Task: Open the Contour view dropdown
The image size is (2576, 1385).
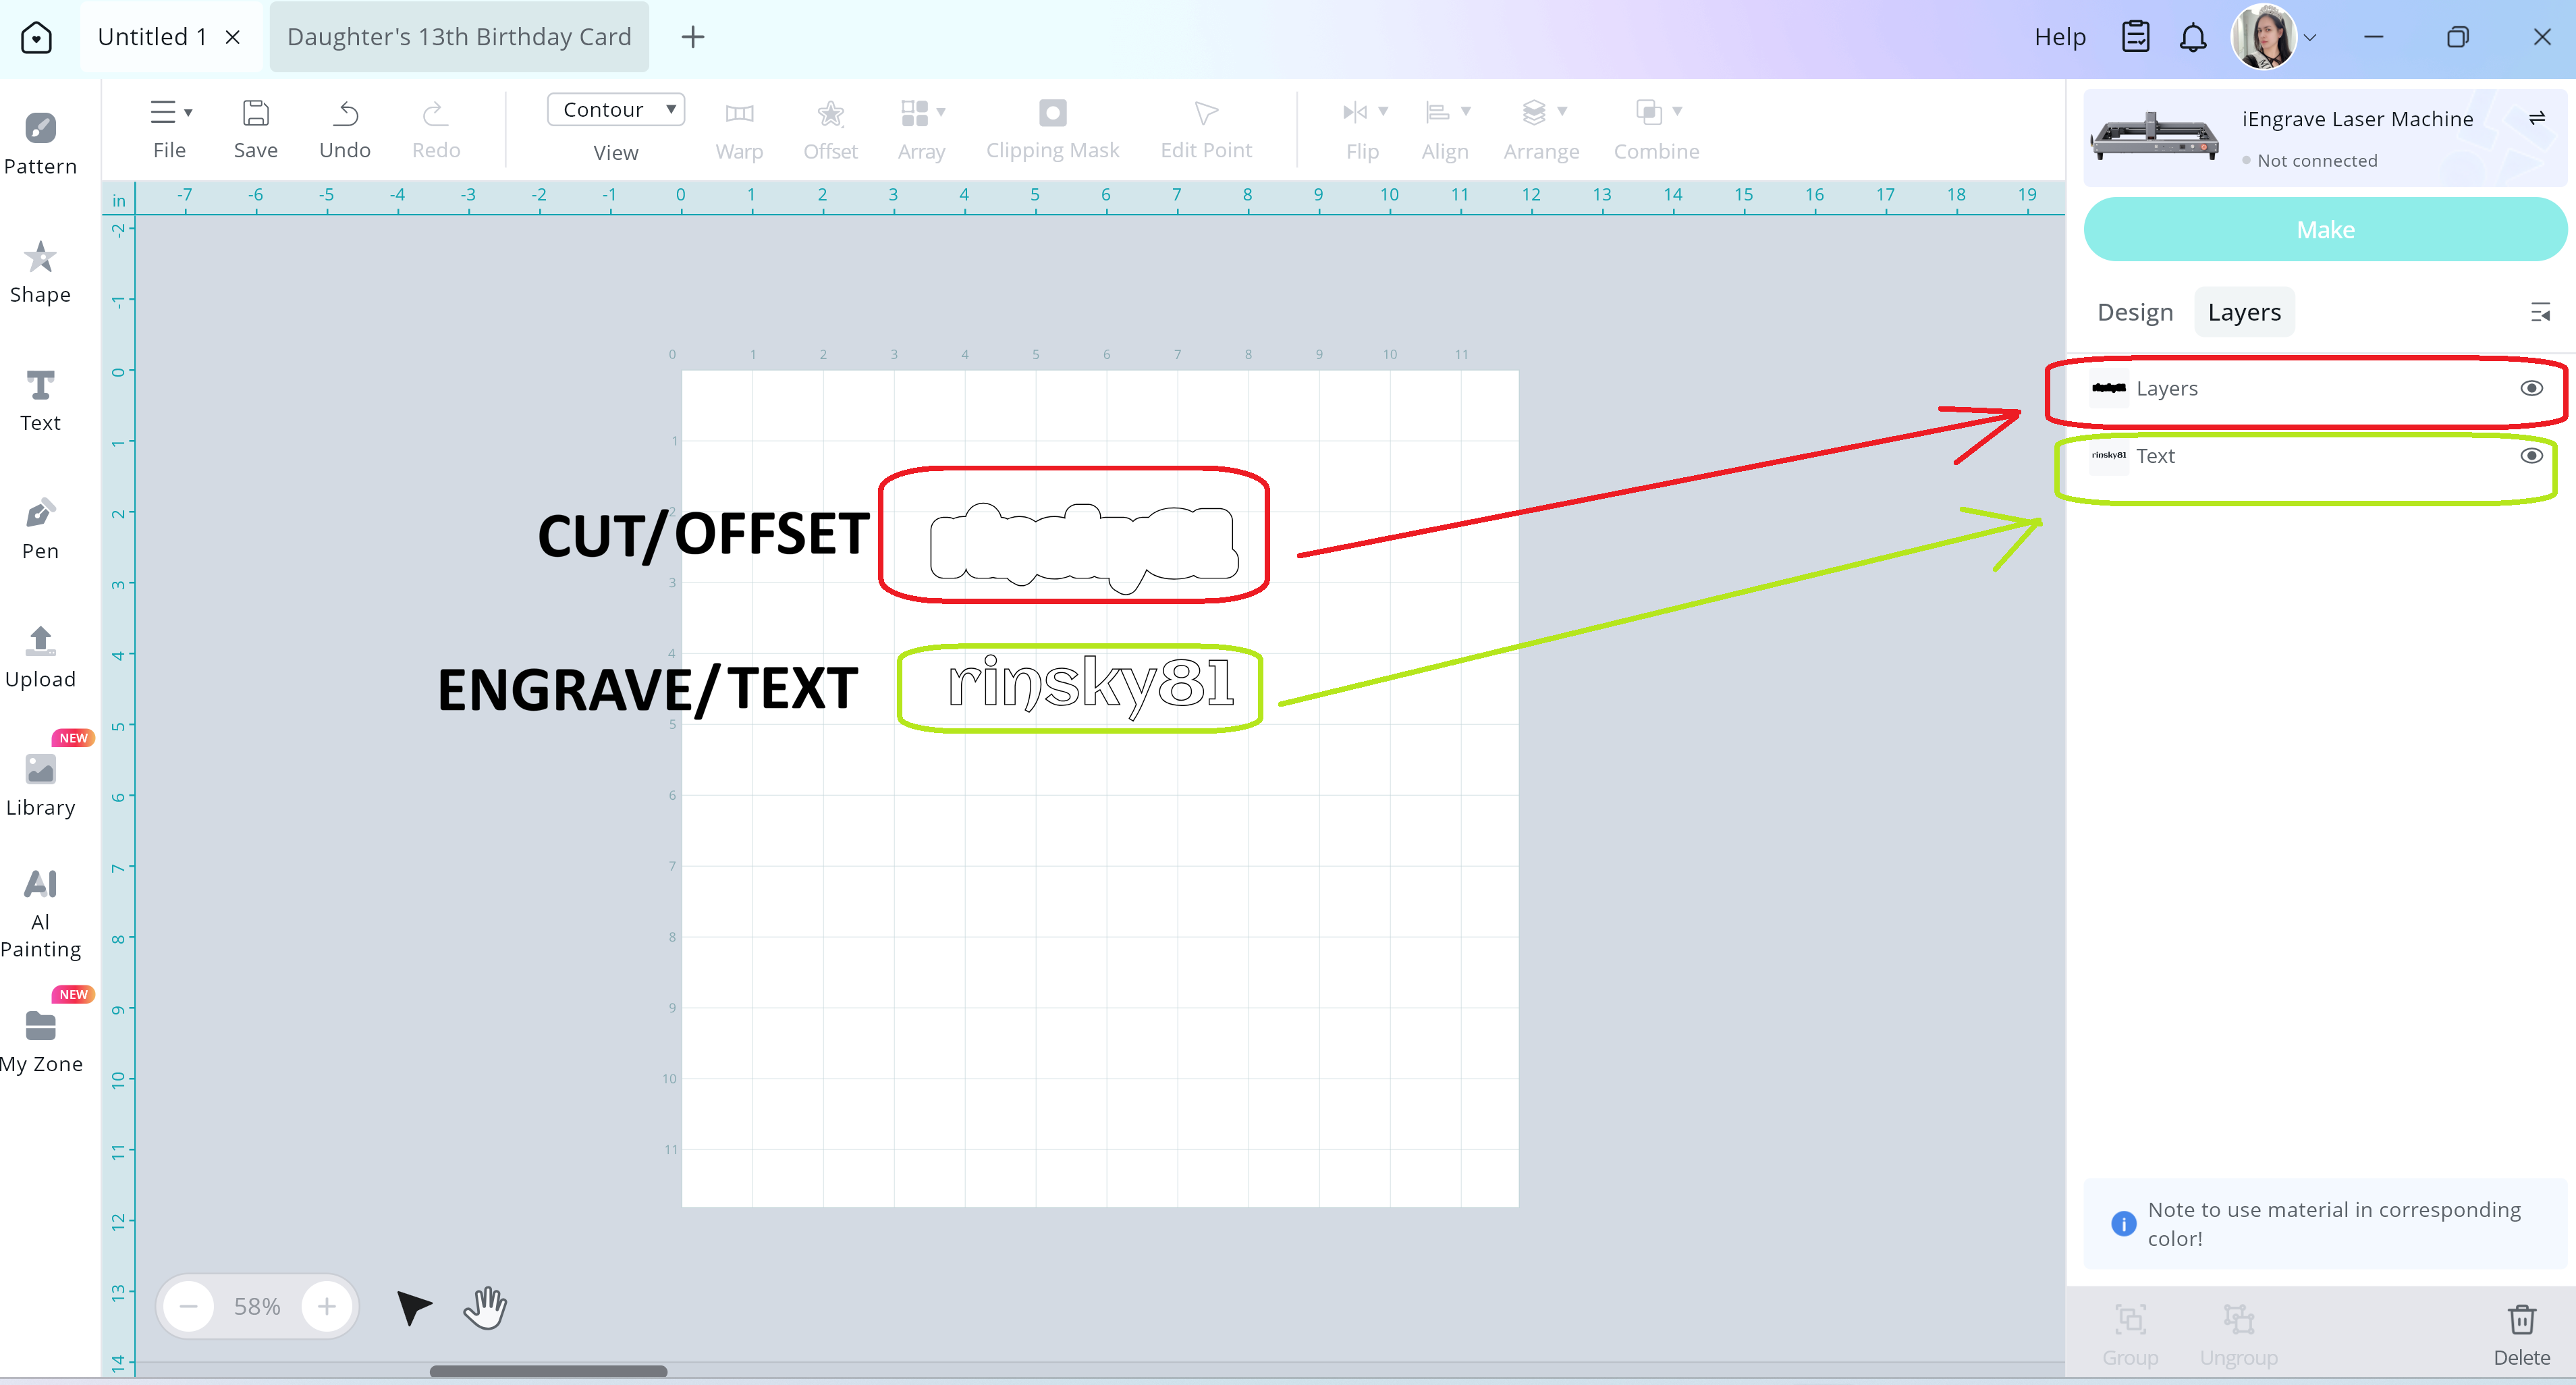Action: tap(615, 109)
